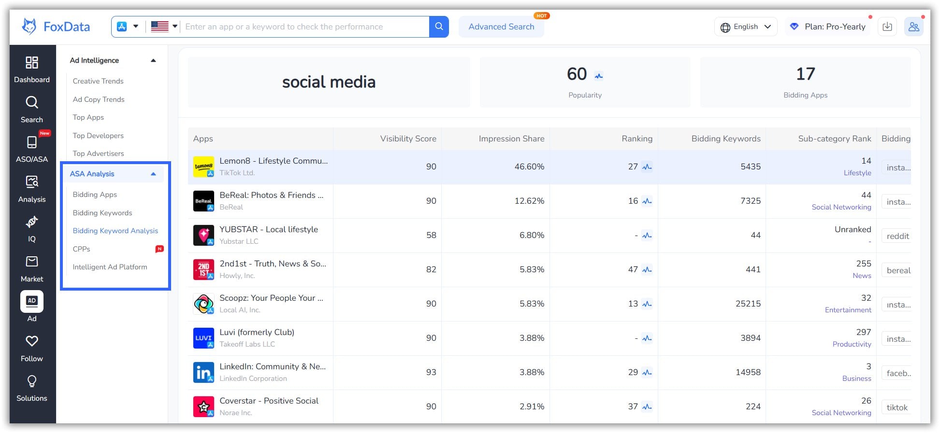
Task: Click the app or keyword search field
Action: [x=305, y=27]
